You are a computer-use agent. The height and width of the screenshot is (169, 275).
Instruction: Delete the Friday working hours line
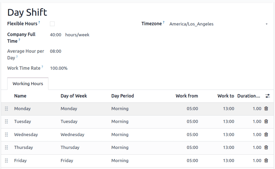[266, 161]
